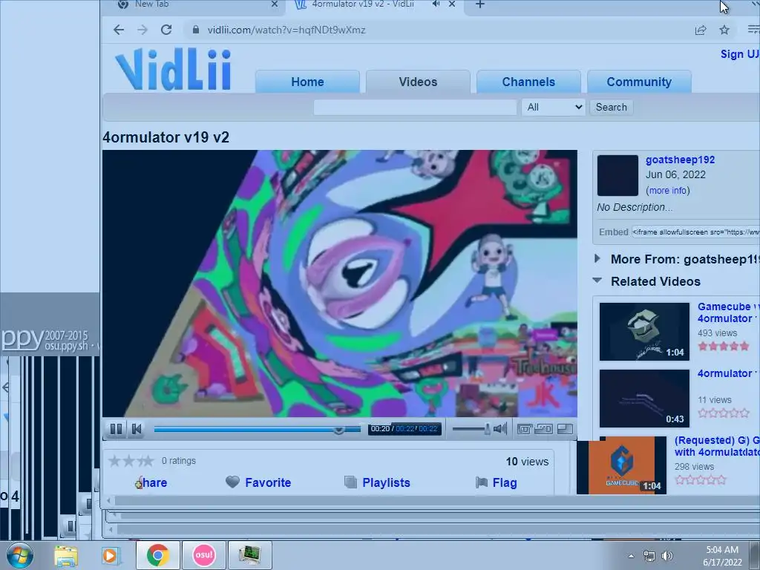Open the All search category dropdown
Viewport: 760px width, 570px height.
(554, 107)
